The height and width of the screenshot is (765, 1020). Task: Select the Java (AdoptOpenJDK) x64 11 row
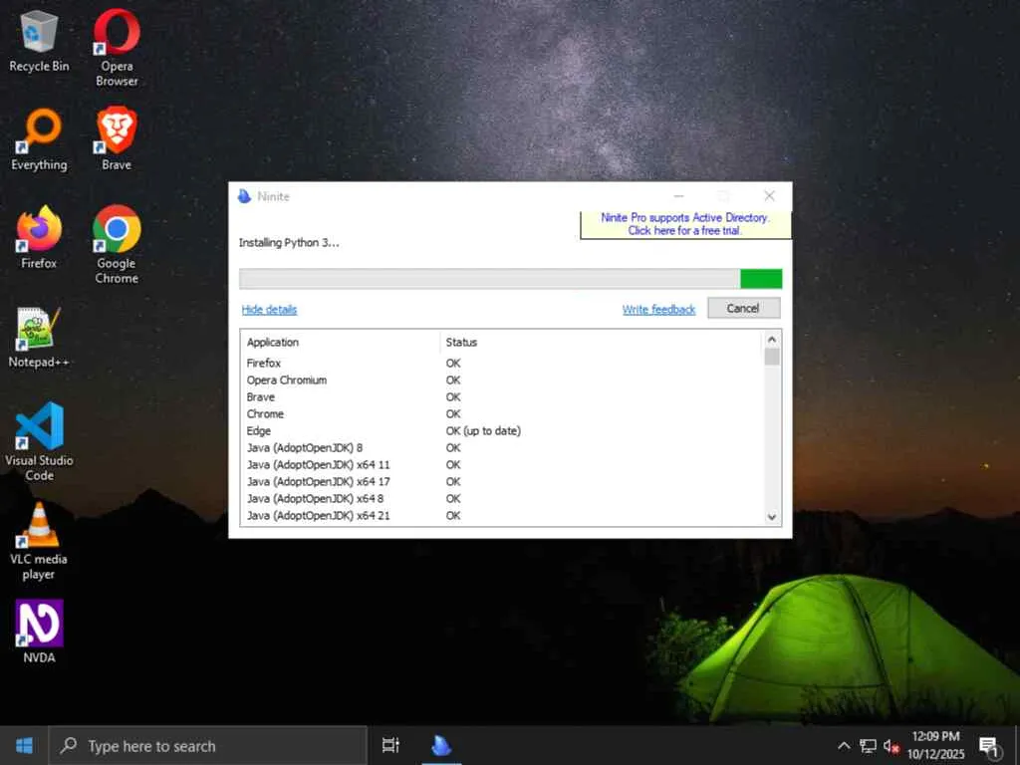tap(502, 464)
